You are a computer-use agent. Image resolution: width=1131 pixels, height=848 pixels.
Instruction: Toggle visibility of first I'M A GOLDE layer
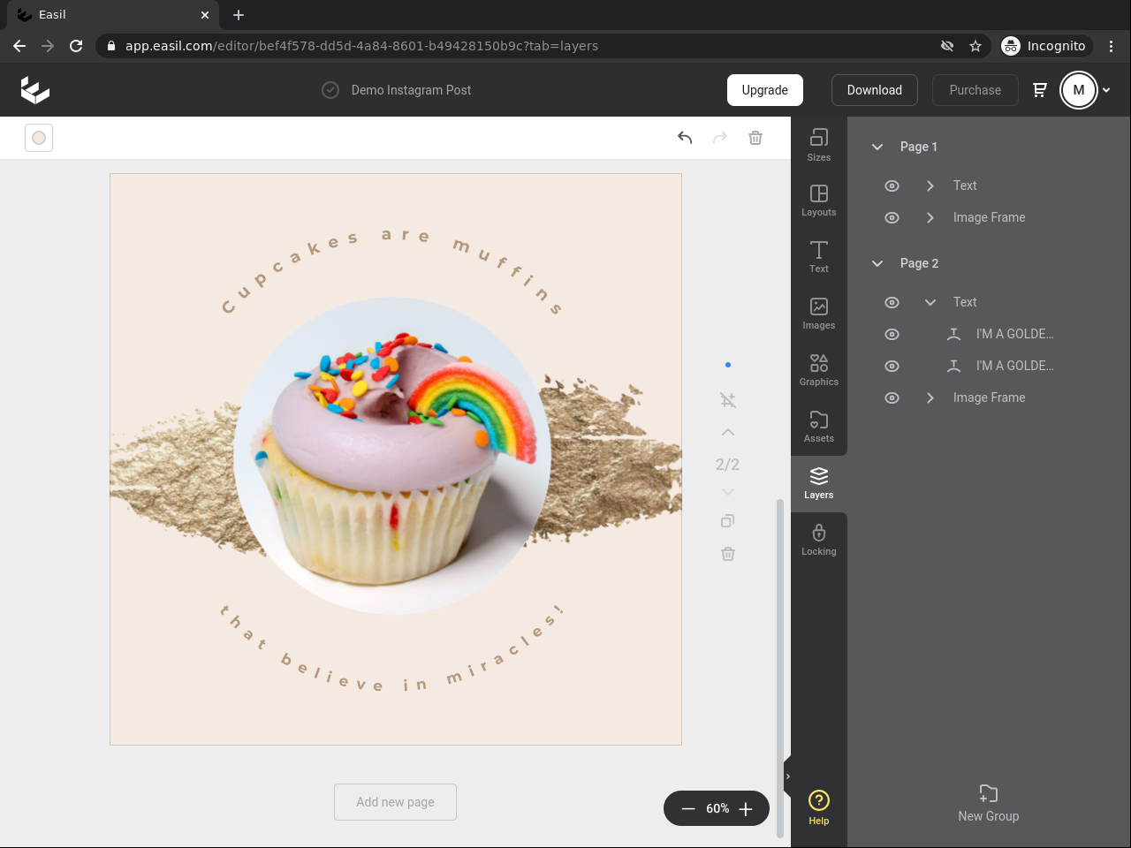tap(892, 334)
